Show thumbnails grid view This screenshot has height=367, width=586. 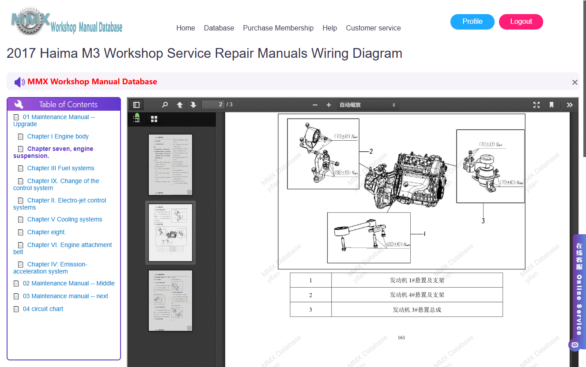click(x=154, y=119)
